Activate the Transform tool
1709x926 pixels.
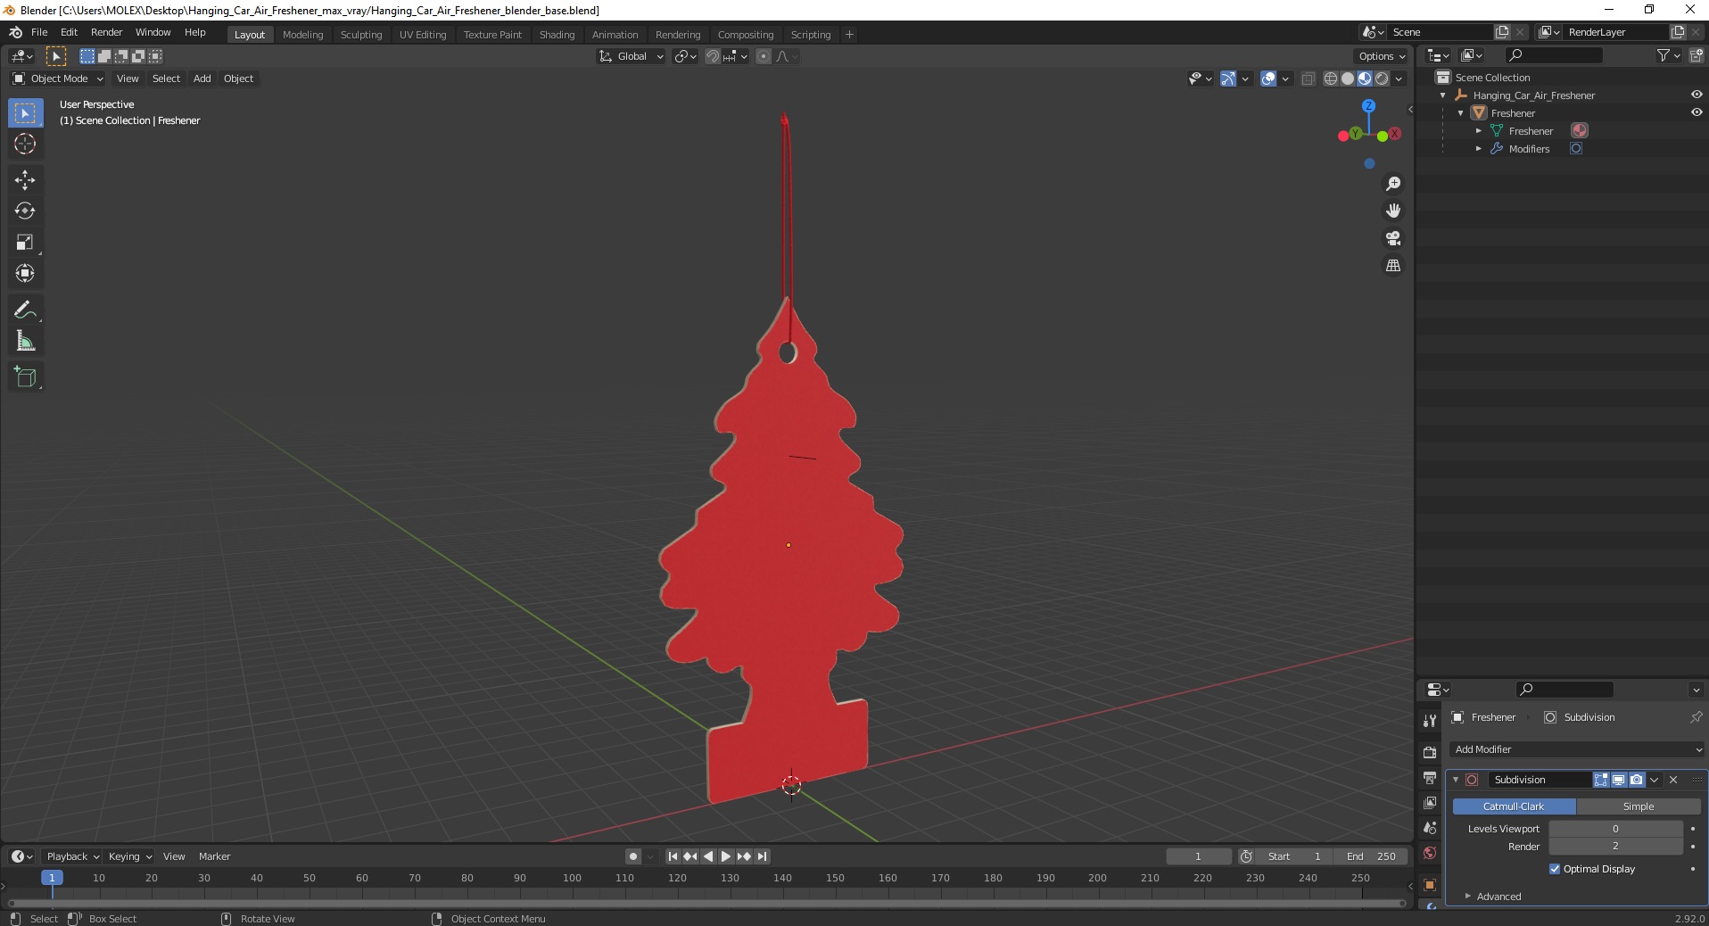(x=25, y=273)
